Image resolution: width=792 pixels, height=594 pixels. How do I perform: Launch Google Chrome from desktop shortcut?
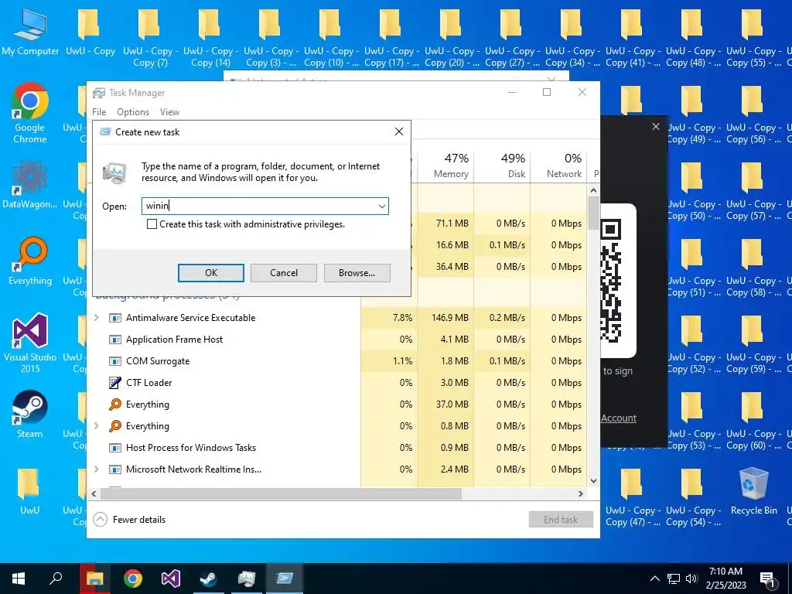coord(30,113)
